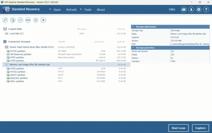Open the Tools menu

click(88, 10)
